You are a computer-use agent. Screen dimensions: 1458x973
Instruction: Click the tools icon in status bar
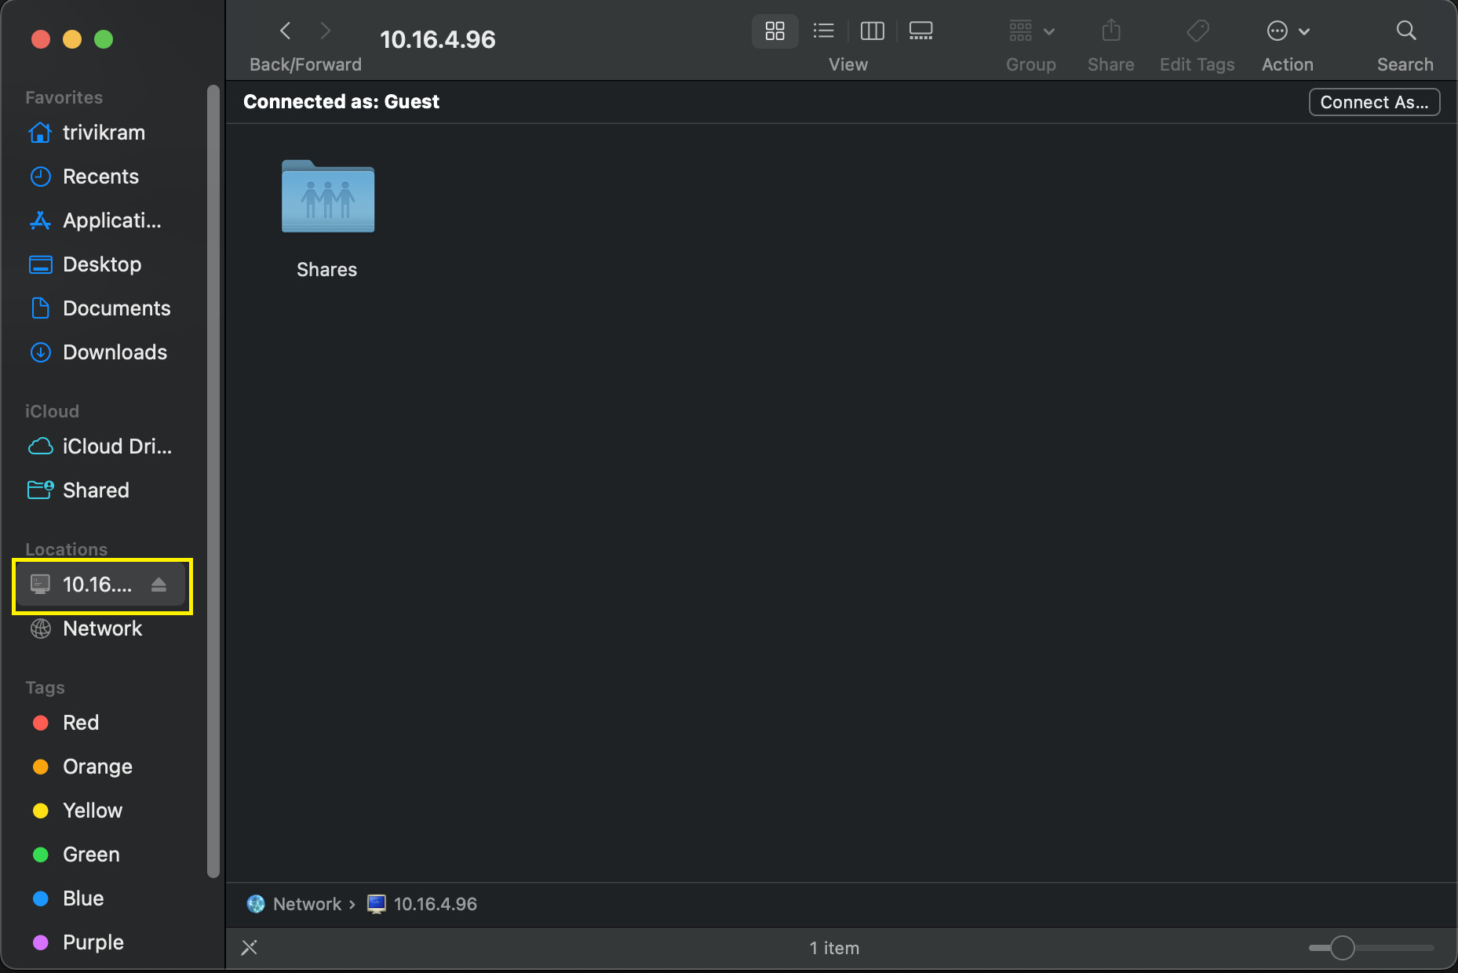coord(250,948)
